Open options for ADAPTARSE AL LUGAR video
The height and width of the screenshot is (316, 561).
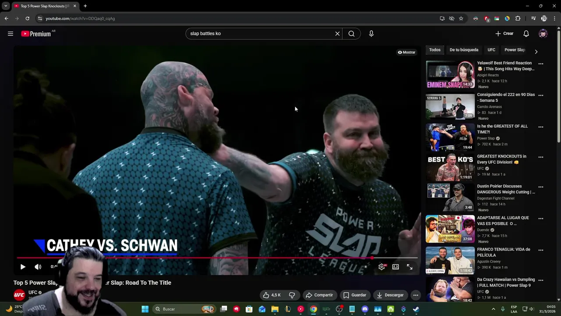coord(541,219)
